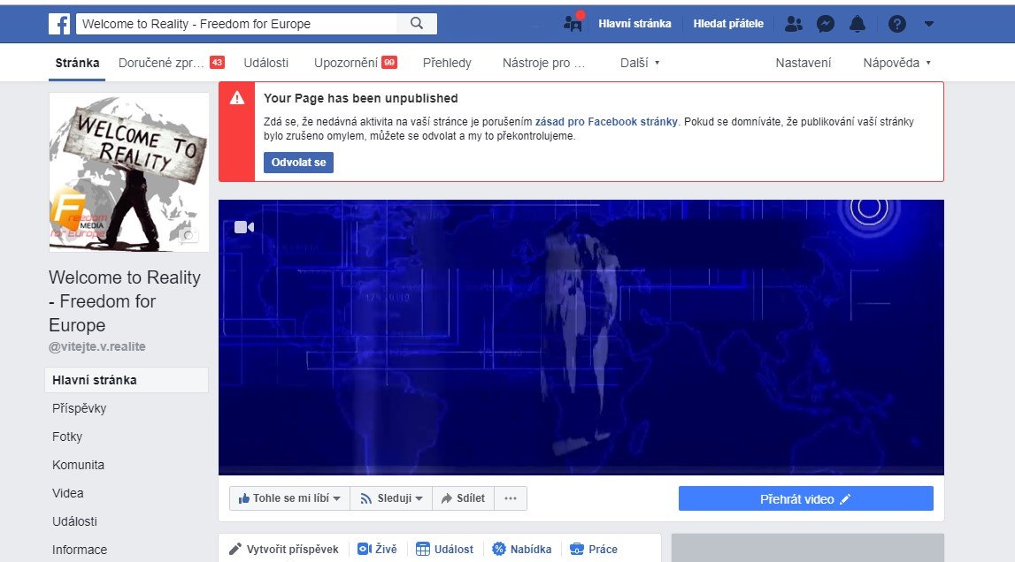This screenshot has height=562, width=1015.
Task: Click the Přehrát video button
Action: (x=806, y=498)
